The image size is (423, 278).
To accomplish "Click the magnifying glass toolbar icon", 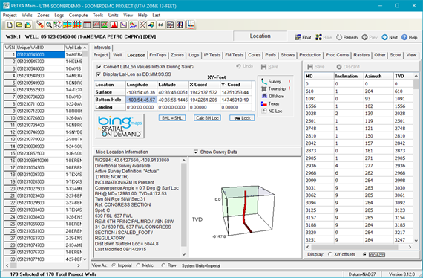I will (x=49, y=25).
